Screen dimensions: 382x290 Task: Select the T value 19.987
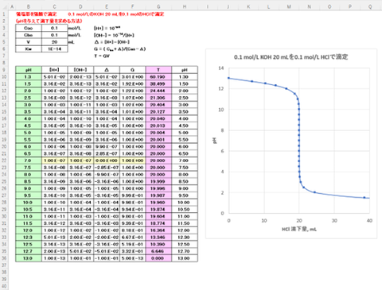(x=158, y=195)
